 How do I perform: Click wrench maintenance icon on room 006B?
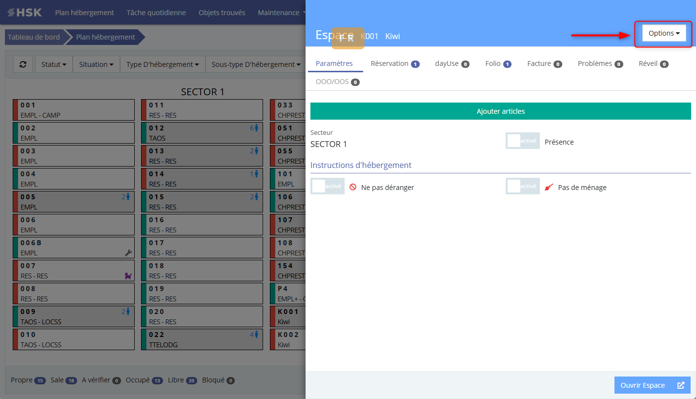click(x=128, y=252)
